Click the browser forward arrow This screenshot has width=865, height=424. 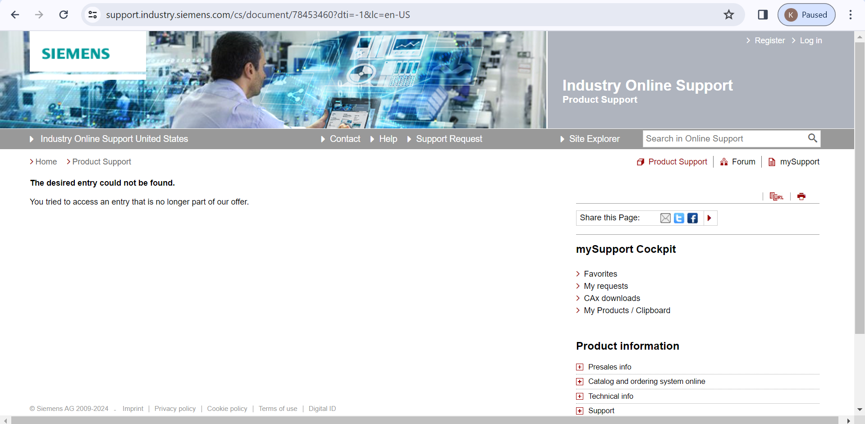click(x=39, y=15)
